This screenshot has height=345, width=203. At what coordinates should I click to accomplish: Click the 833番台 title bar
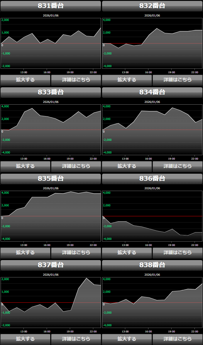(51, 92)
